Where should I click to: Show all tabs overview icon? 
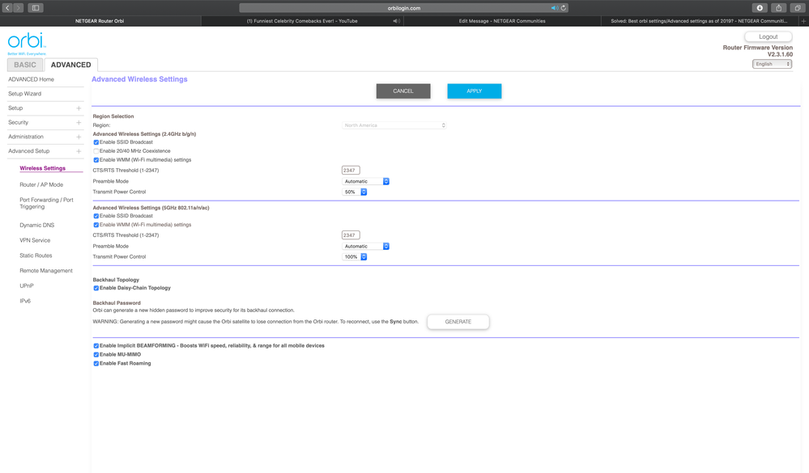(797, 8)
